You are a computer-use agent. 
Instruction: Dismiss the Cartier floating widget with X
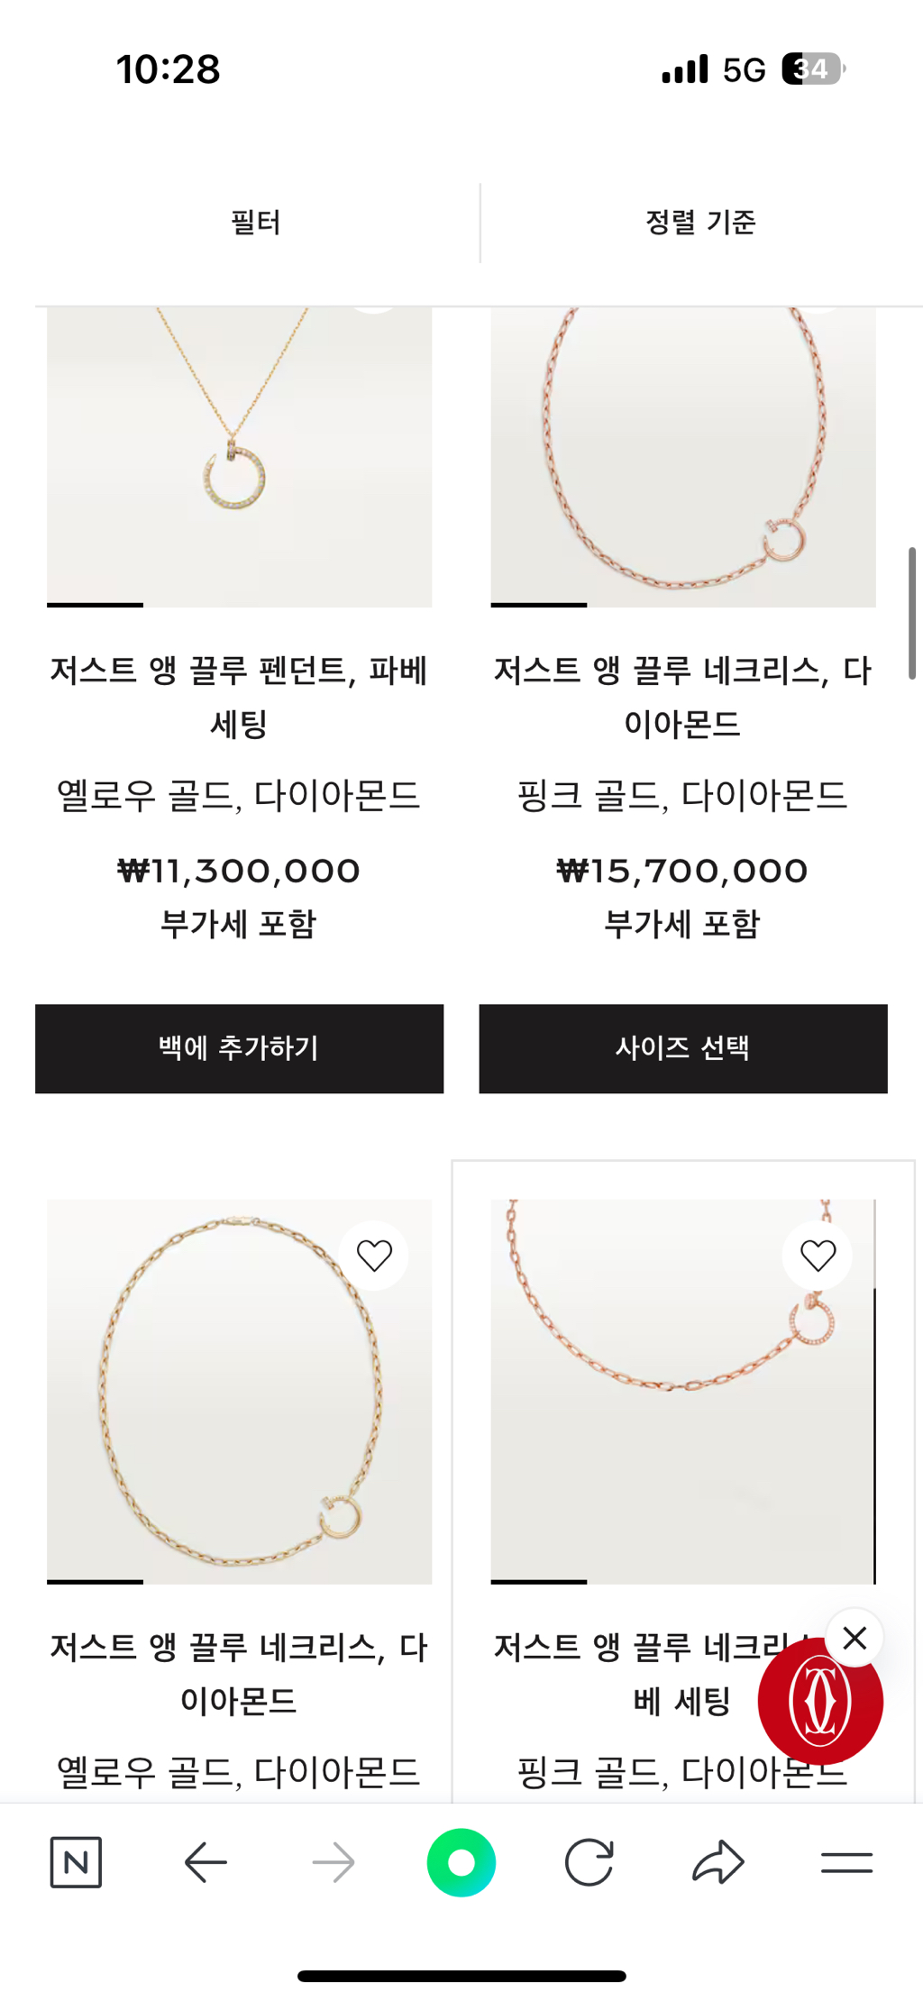point(854,1638)
